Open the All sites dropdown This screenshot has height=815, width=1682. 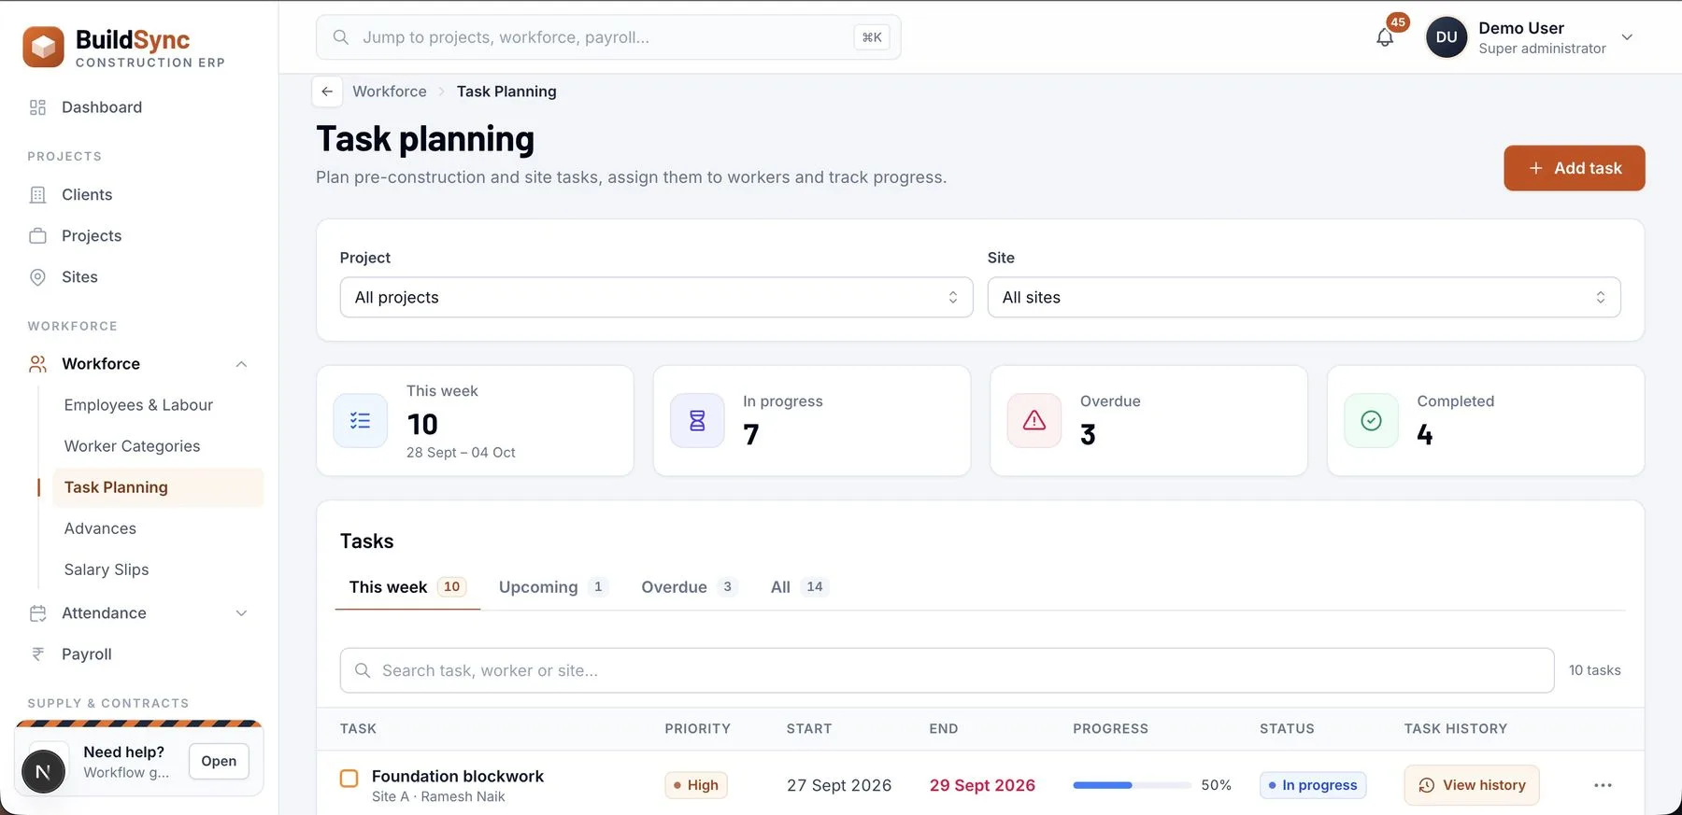pyautogui.click(x=1304, y=297)
